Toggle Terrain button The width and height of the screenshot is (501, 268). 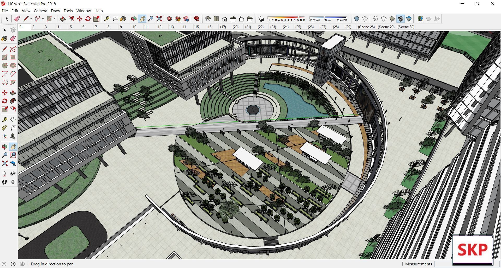tap(429, 19)
